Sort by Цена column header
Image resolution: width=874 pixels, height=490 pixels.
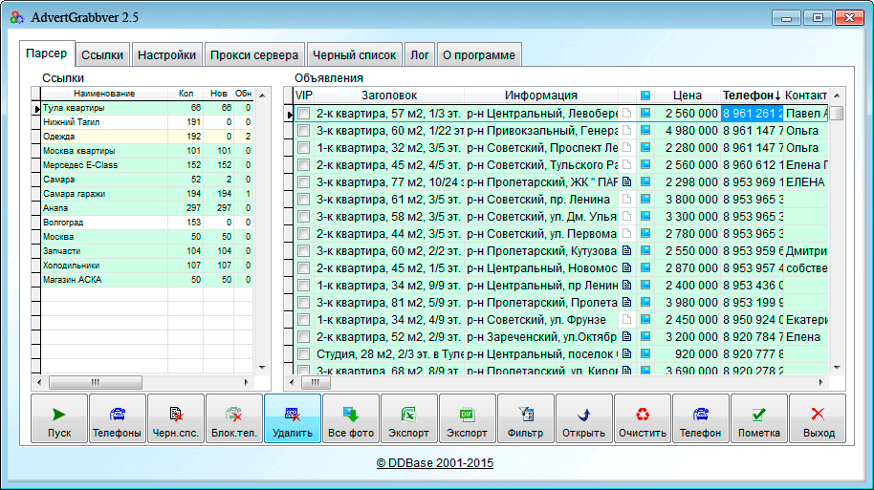(x=688, y=96)
